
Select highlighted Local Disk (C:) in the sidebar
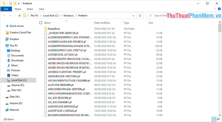pyautogui.click(x=18, y=80)
